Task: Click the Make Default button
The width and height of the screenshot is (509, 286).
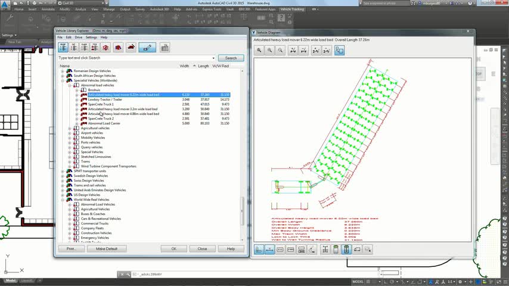Action: [x=107, y=248]
